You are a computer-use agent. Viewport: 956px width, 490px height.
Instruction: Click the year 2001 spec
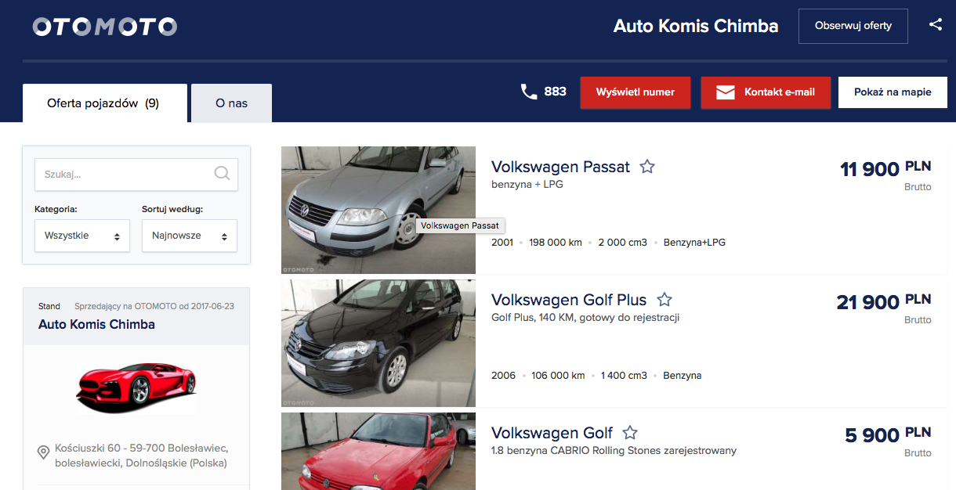tap(502, 243)
